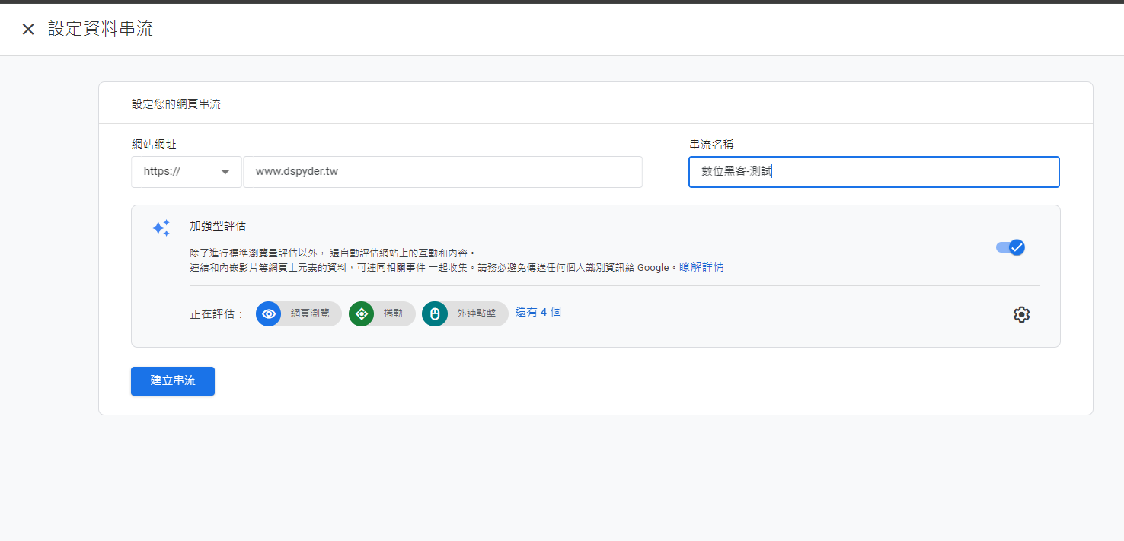Image resolution: width=1124 pixels, height=541 pixels.
Task: Click the 建立串流 create stream button
Action: pyautogui.click(x=173, y=381)
